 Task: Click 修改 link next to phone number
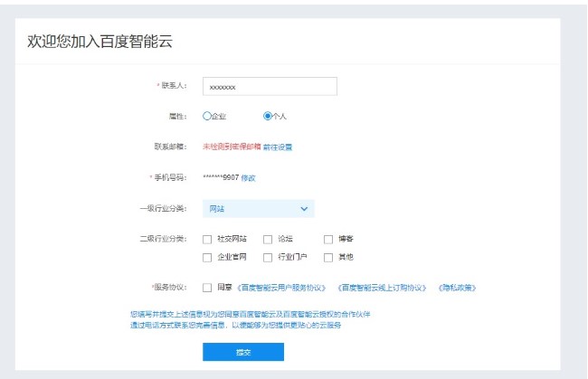pos(248,178)
